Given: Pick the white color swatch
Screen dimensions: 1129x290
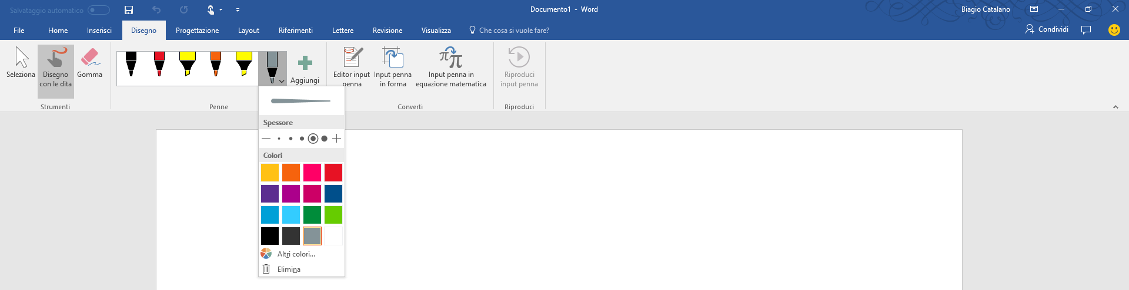Looking at the screenshot, I should point(333,236).
